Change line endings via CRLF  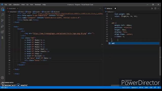click(x=146, y=87)
